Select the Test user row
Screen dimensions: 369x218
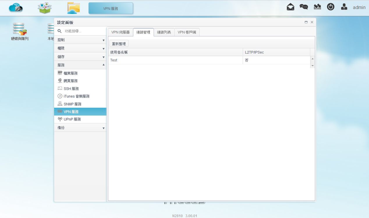point(209,60)
